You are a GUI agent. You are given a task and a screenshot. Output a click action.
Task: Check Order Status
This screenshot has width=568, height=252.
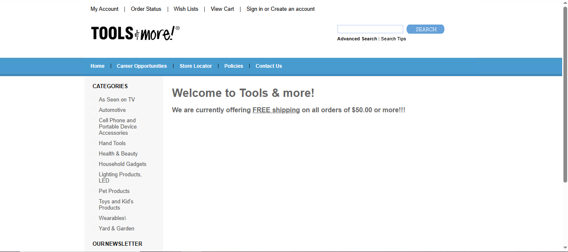point(146,9)
